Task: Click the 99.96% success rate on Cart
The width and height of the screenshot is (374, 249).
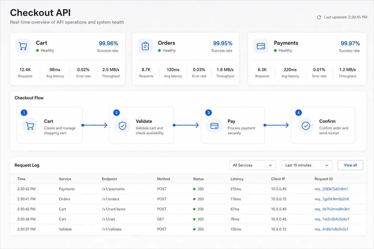Action: 108,43
